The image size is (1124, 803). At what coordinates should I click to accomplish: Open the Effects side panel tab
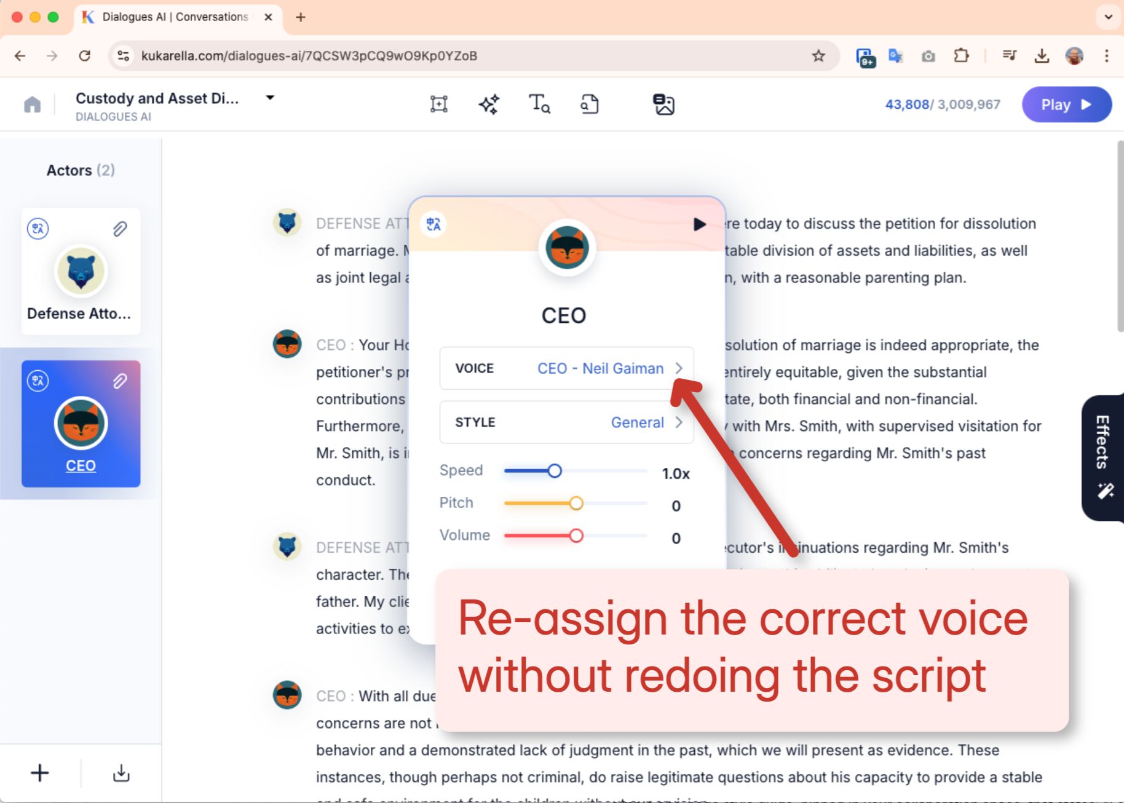(1103, 458)
